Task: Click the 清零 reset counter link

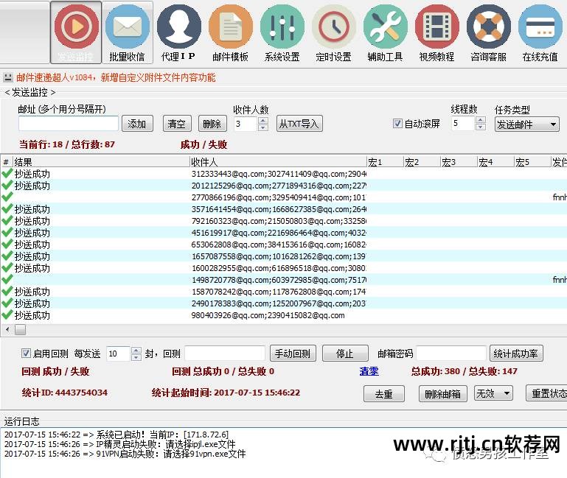Action: pyautogui.click(x=369, y=371)
